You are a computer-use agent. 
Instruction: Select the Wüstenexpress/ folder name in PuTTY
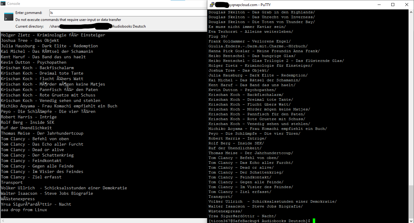click(x=224, y=211)
